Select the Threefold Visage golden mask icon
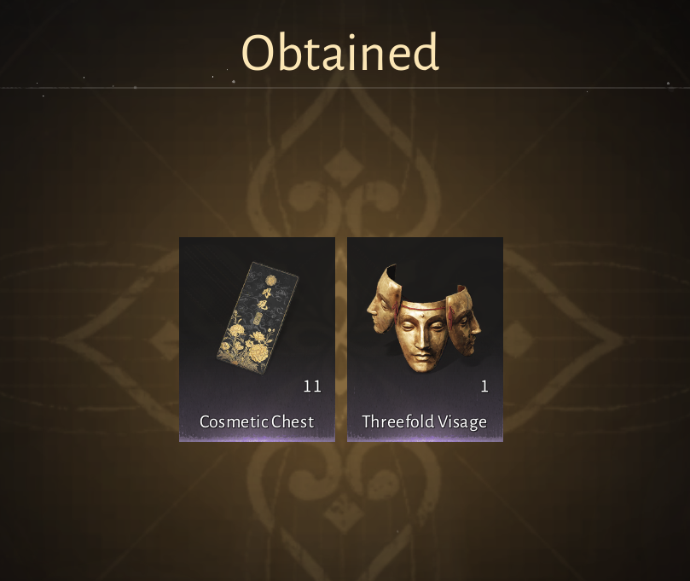 [x=424, y=319]
